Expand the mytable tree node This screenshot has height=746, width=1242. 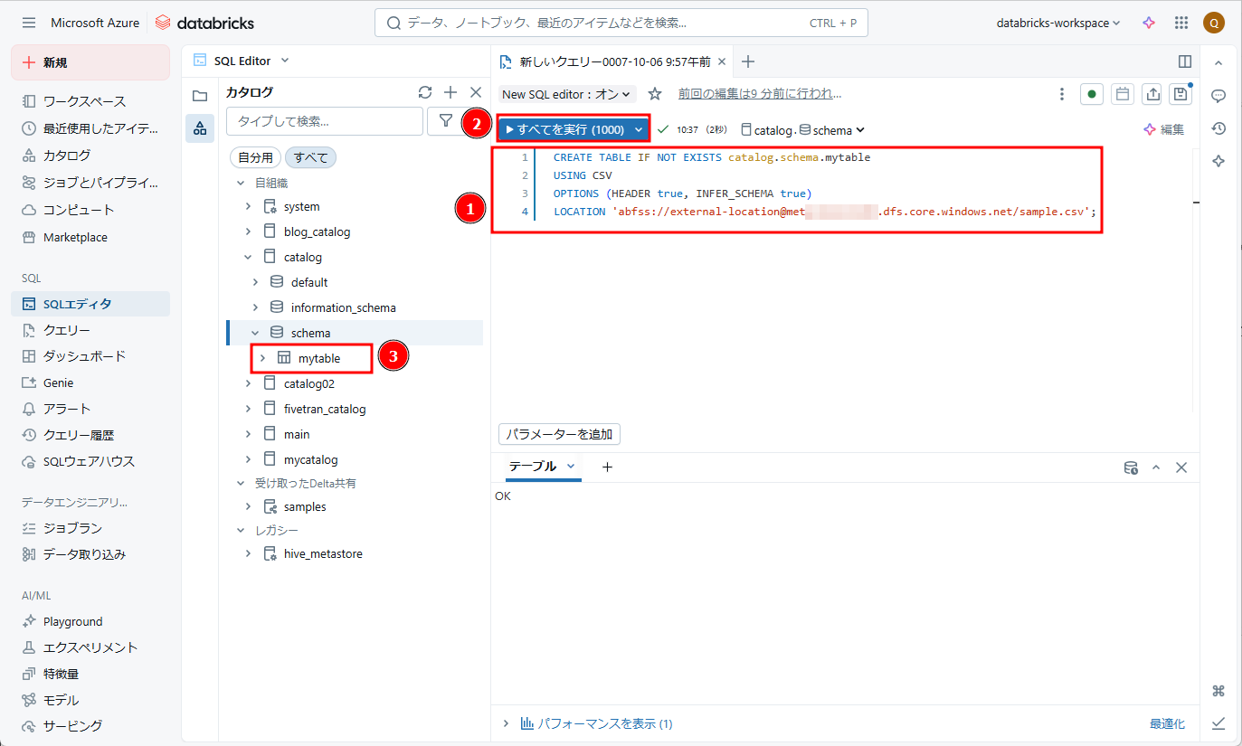[x=263, y=358]
